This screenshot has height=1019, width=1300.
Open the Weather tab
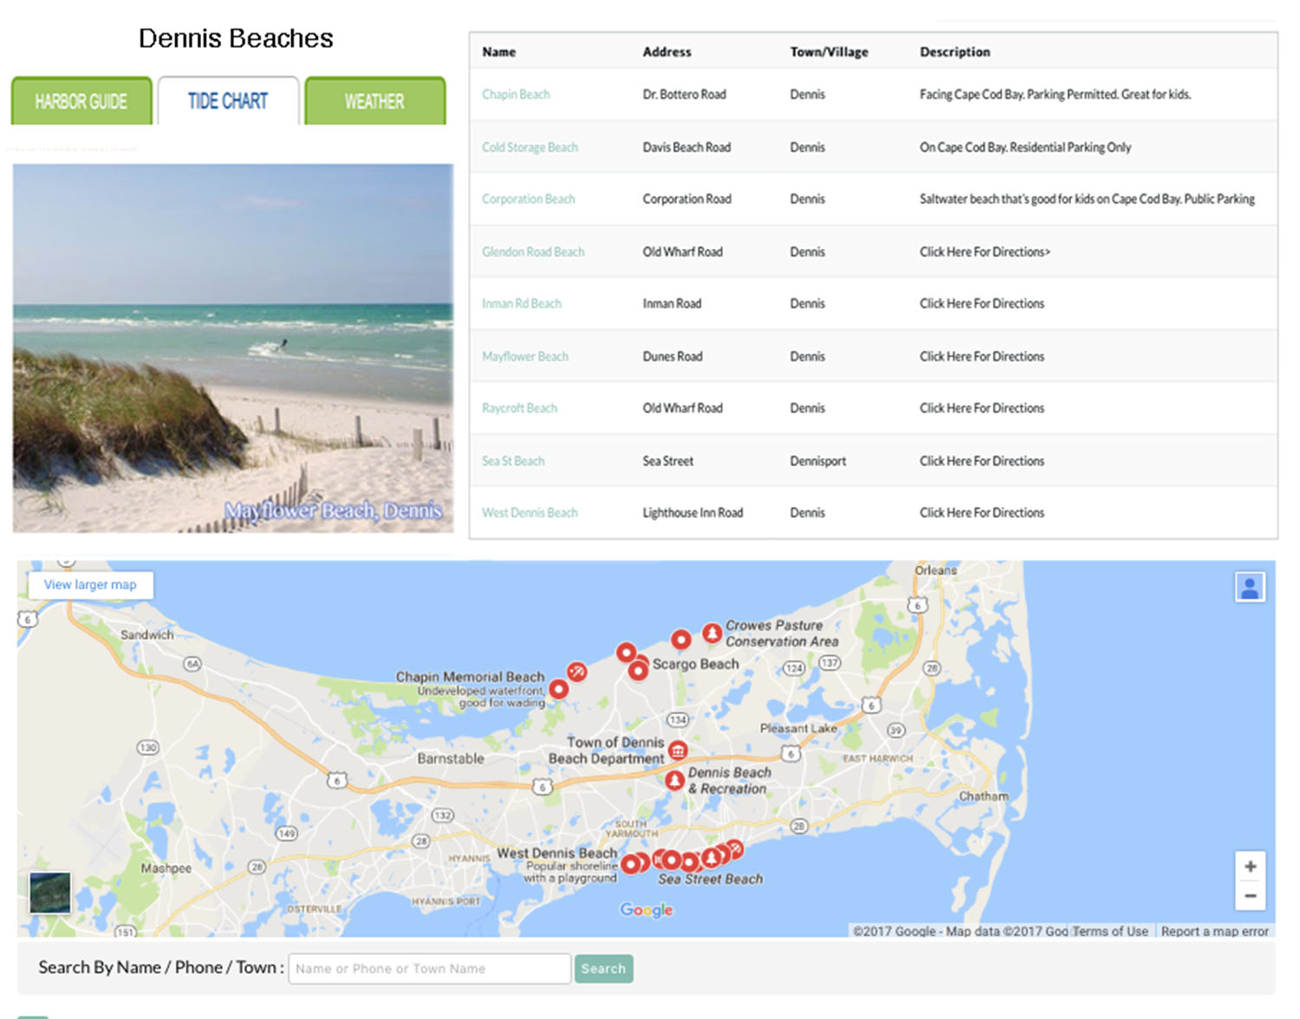pos(374,101)
